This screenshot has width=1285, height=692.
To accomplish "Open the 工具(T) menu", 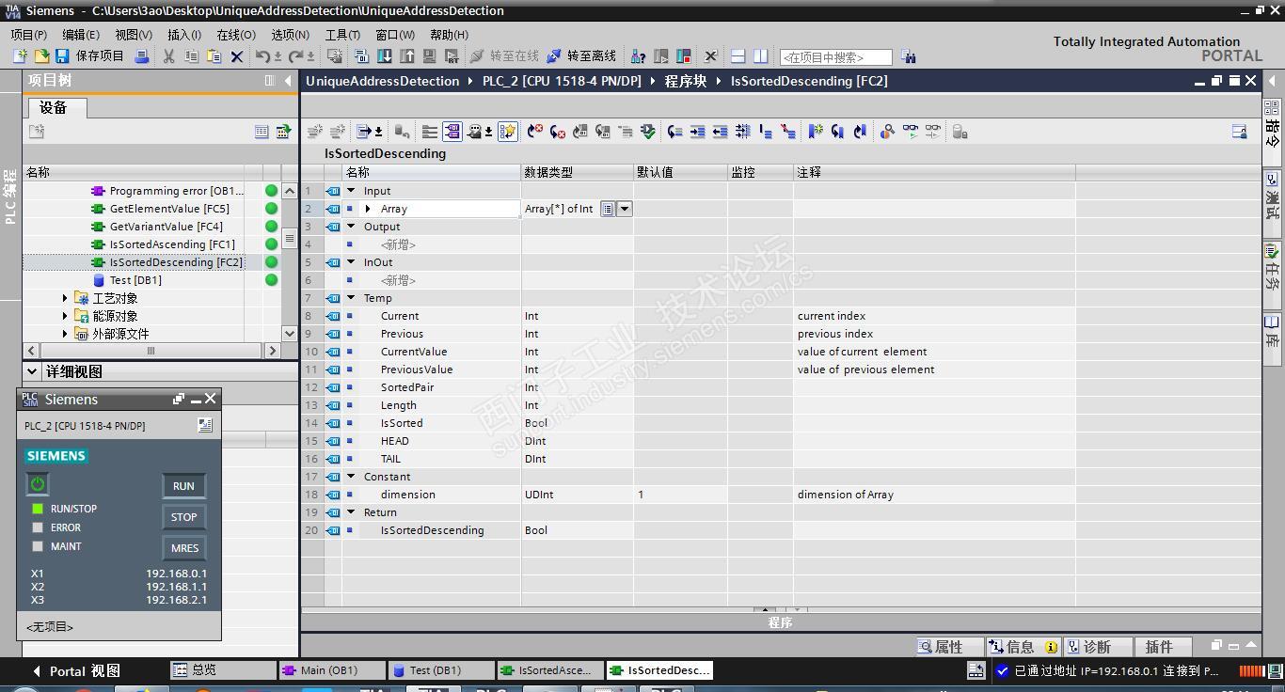I will 342,35.
